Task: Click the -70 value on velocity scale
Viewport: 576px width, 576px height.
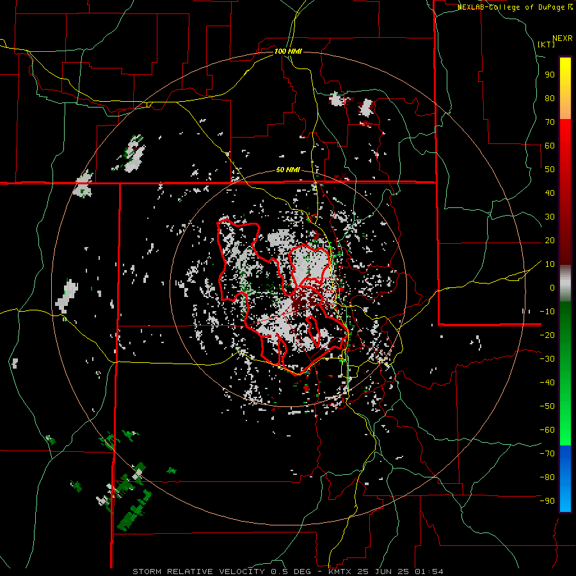Action: (x=547, y=454)
